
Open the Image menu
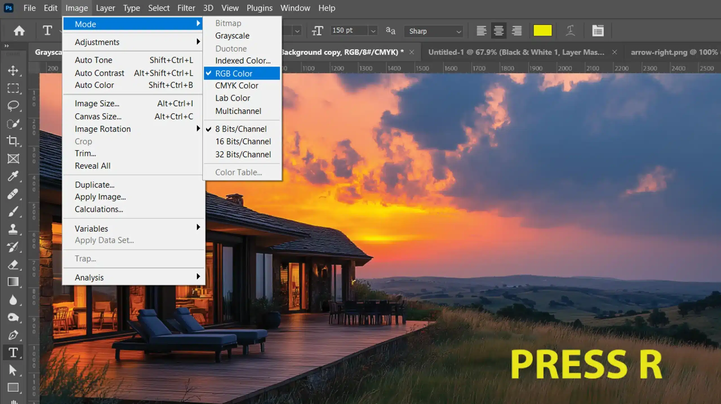77,8
